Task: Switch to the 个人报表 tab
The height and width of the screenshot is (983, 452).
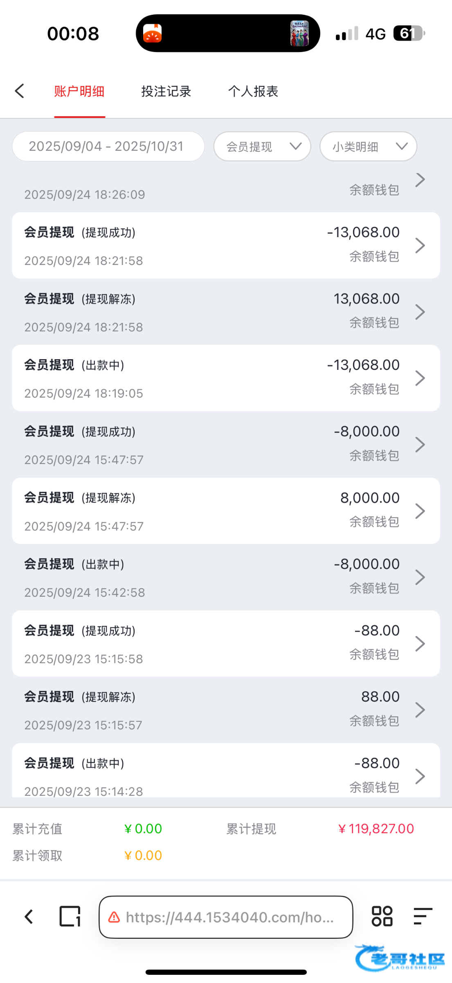Action: point(253,91)
